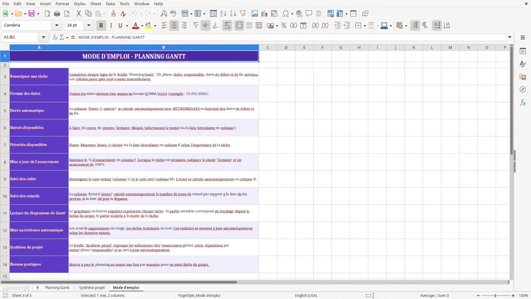Open the sidebar Gallery icon
Screen dimensions: 531x299
[523, 77]
